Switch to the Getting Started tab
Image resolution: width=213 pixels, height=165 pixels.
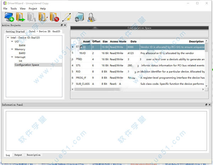click(15, 32)
